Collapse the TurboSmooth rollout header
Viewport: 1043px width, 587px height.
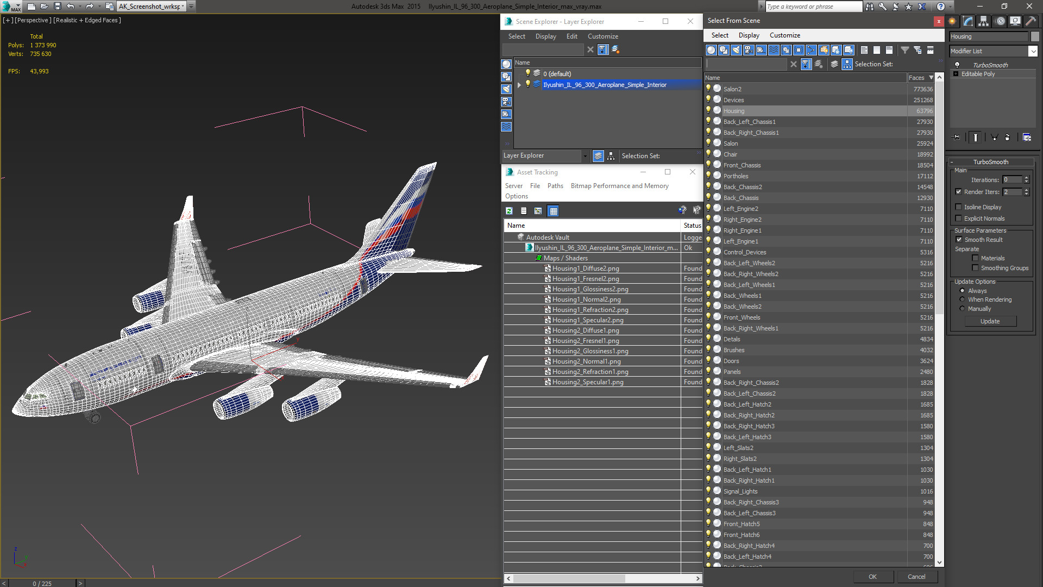991,162
